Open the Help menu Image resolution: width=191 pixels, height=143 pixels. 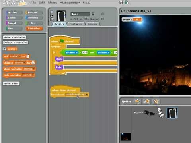(86, 2)
